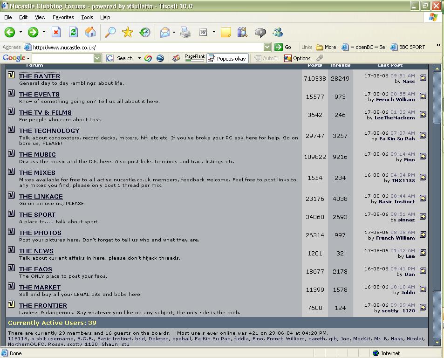Click THE FRONTIER forum status icon
The image size is (444, 358).
(12, 304)
